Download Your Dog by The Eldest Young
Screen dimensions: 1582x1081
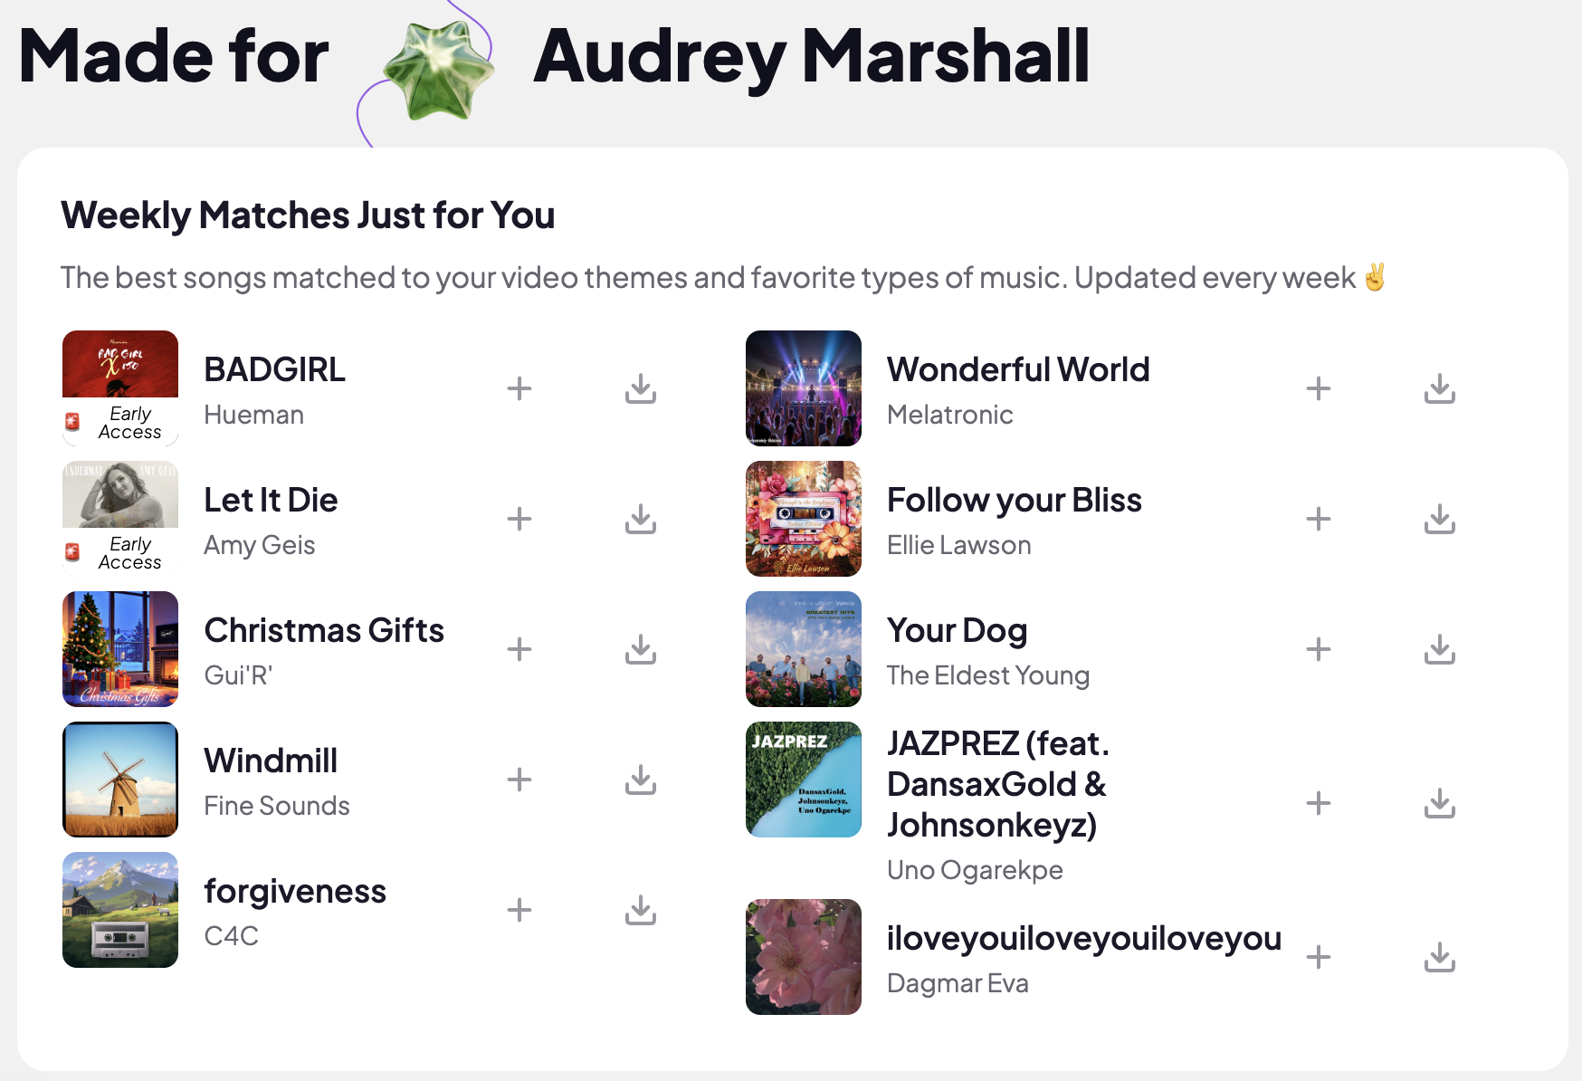(1440, 650)
